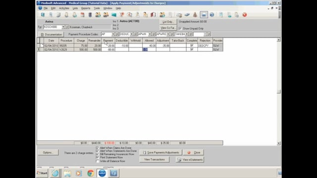Open Windows Media Player from the taskbar
The height and width of the screenshot is (178, 317).
pos(79,173)
